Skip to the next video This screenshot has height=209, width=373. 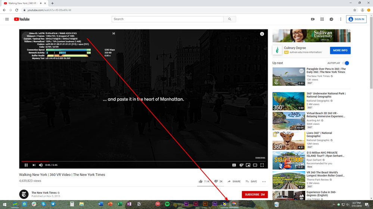(x=34, y=165)
